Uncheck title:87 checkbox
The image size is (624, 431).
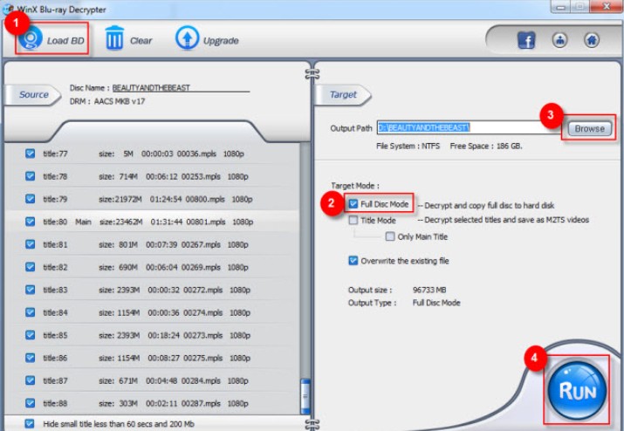tap(30, 380)
